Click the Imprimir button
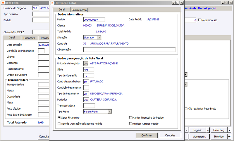 tap(198, 130)
